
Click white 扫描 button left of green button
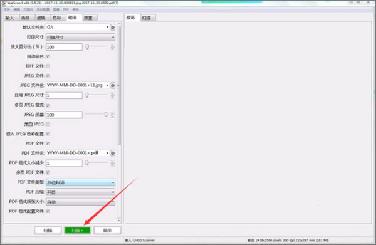pos(48,231)
